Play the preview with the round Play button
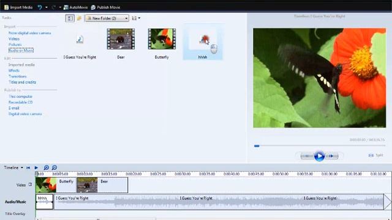The height and width of the screenshot is (220, 392). click(x=319, y=156)
